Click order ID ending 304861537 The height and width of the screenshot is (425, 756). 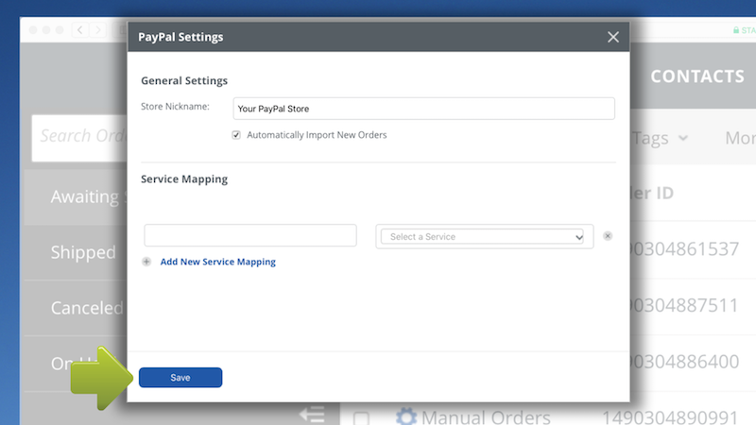coord(684,249)
